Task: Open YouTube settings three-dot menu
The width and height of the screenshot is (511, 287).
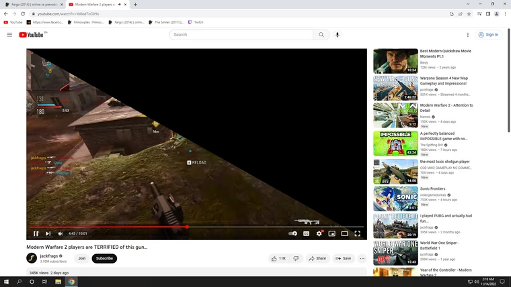Action: [x=468, y=35]
